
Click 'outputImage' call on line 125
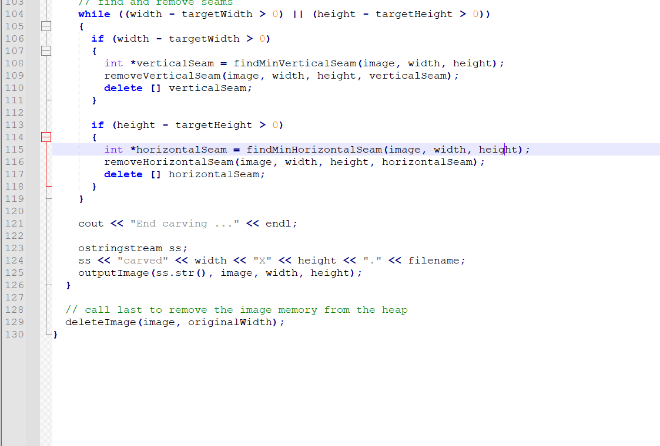pyautogui.click(x=113, y=273)
